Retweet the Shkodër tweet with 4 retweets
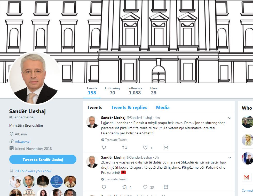The image size is (253, 196). pyautogui.click(x=124, y=187)
